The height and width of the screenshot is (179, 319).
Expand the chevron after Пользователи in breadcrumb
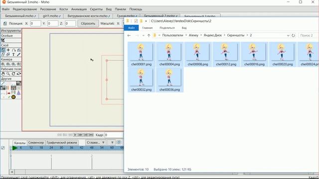click(186, 35)
